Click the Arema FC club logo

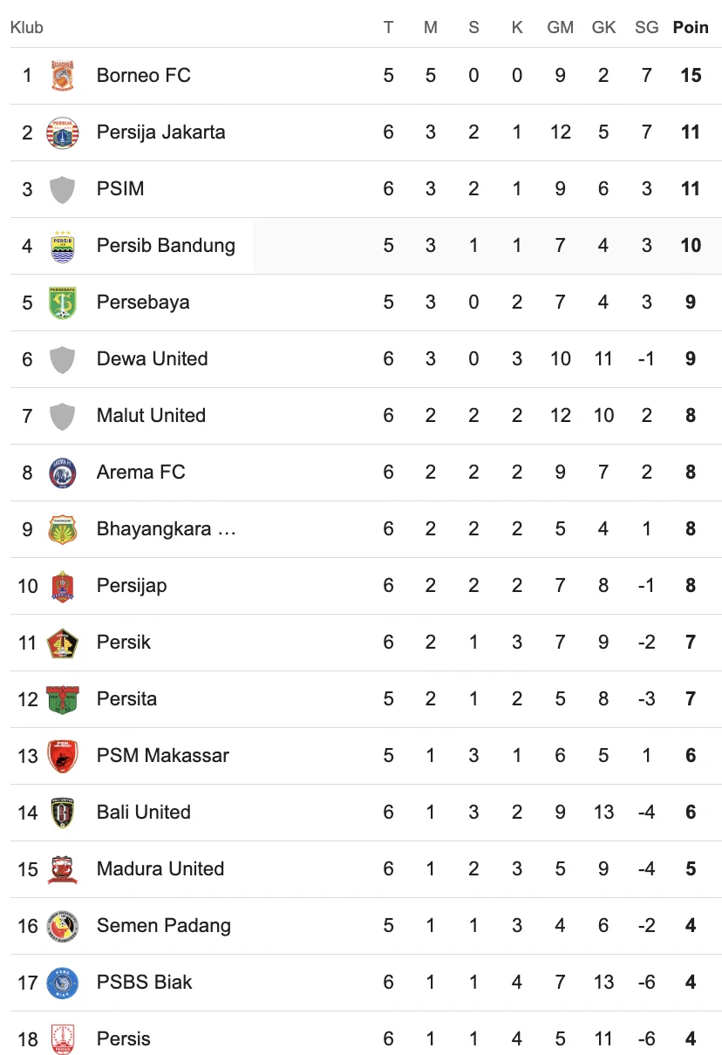pos(62,473)
